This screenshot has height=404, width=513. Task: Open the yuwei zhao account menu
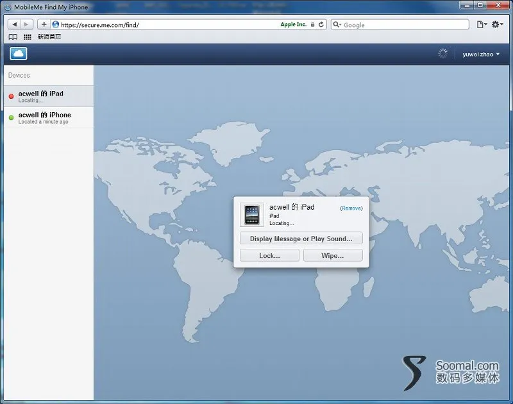pos(481,55)
